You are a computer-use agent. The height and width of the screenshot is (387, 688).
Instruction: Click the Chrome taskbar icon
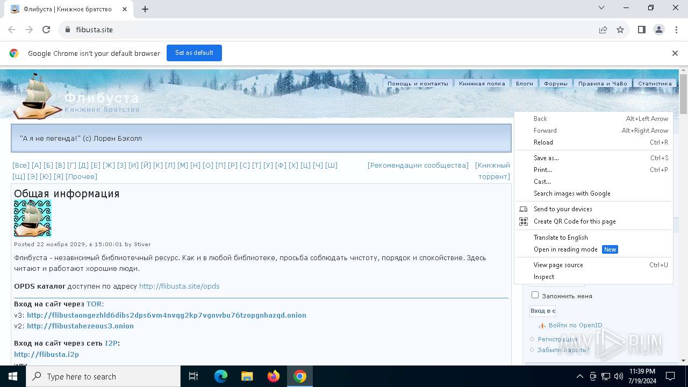click(x=300, y=376)
